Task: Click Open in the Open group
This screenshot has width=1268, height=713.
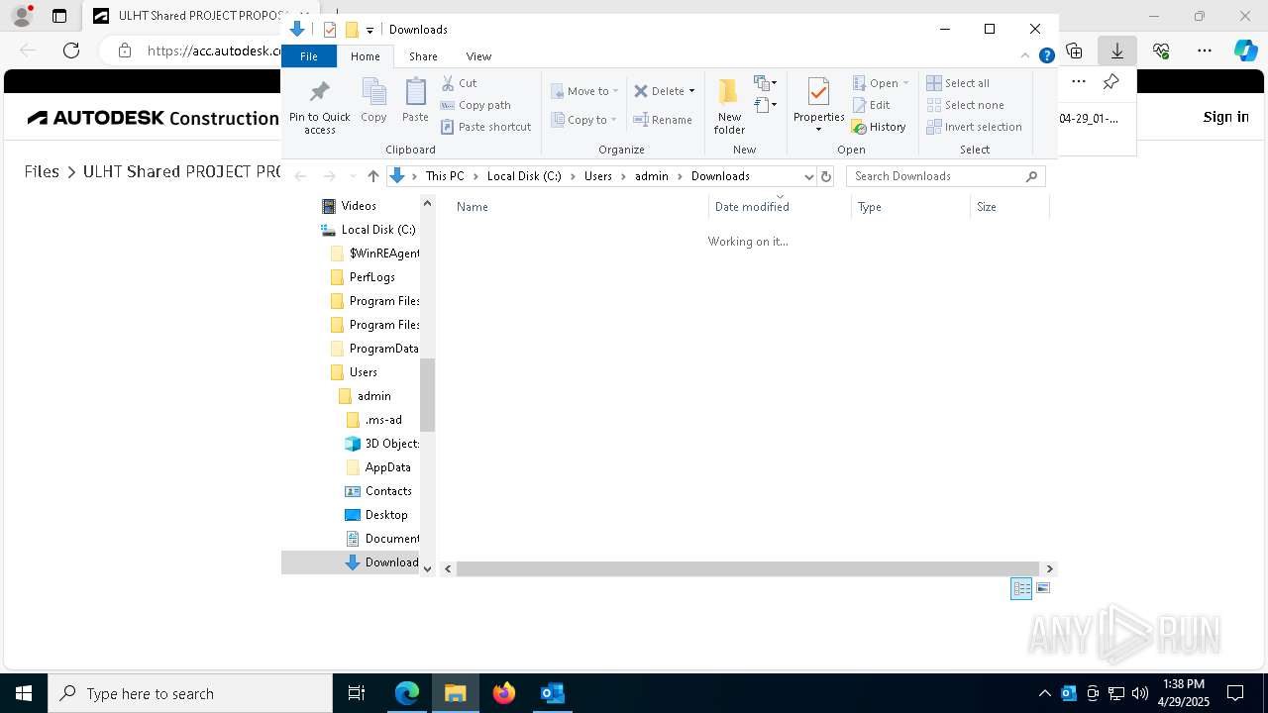Action: 880,83
